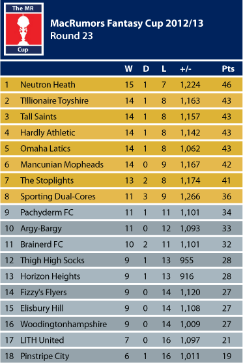243x363 pixels.
Task: Click Pachyderm FC team name
Action: click(46, 212)
